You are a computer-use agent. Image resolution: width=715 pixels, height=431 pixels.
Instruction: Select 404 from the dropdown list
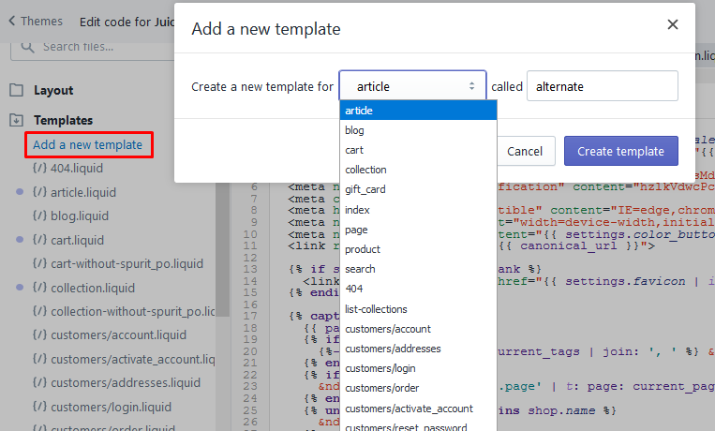[x=418, y=289]
